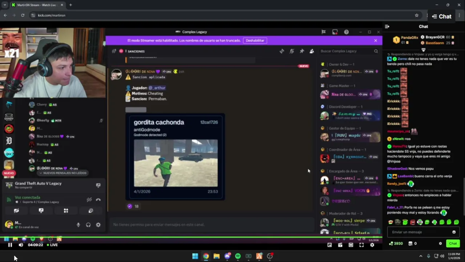Open the SANDY server icon in sidebar
This screenshot has width=465, height=262.
pyautogui.click(x=9, y=117)
